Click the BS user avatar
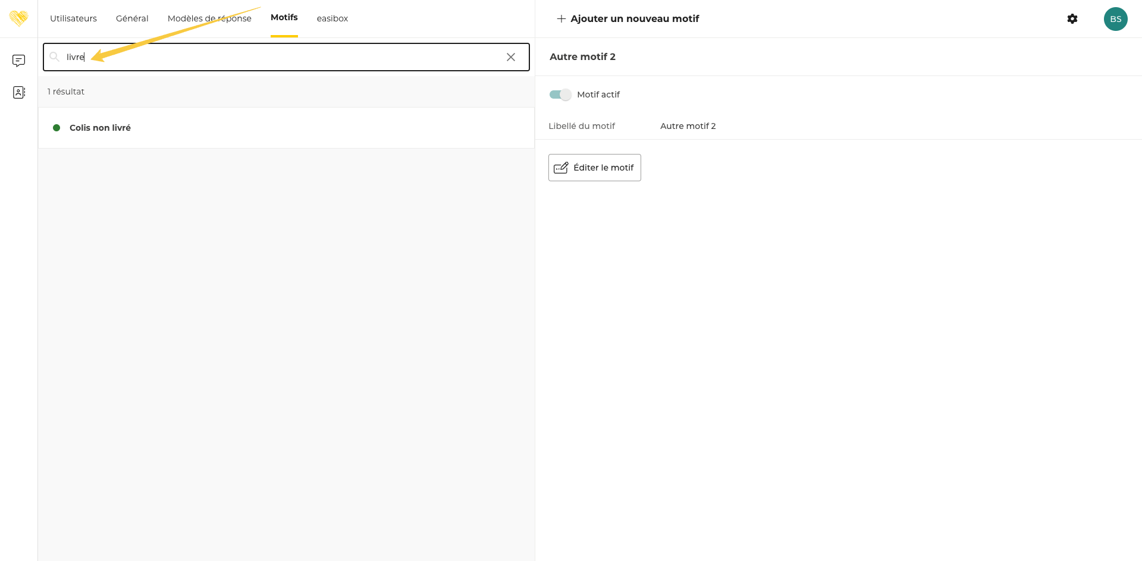The width and height of the screenshot is (1142, 561). [x=1115, y=19]
